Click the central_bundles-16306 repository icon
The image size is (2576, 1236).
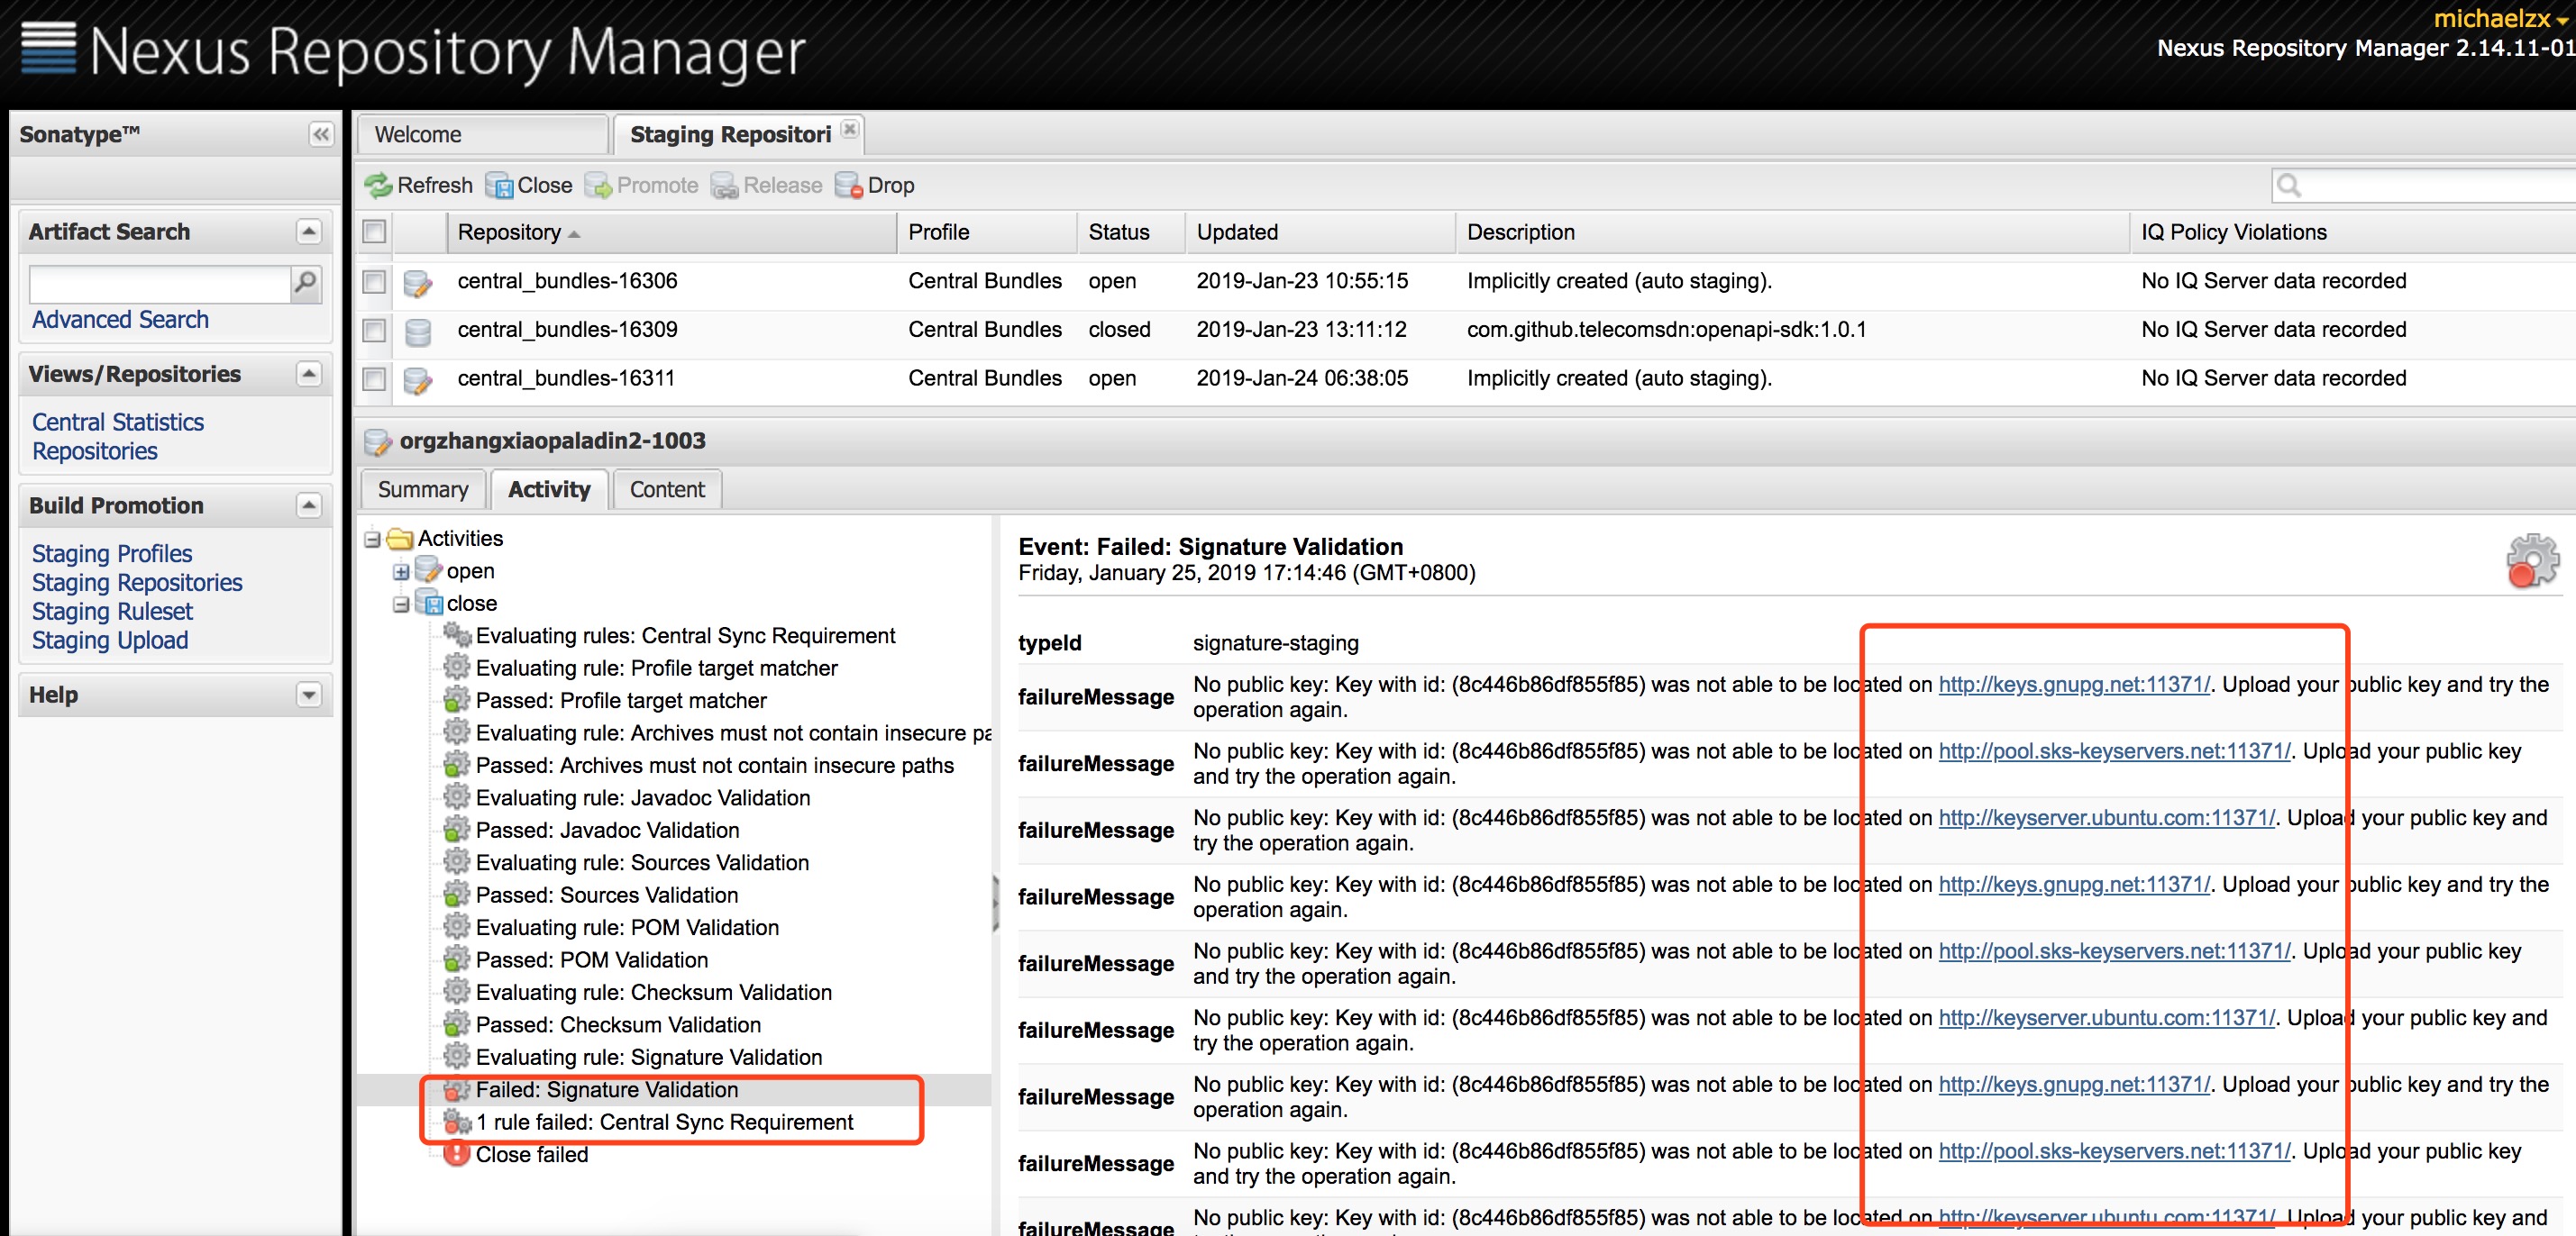coord(418,283)
